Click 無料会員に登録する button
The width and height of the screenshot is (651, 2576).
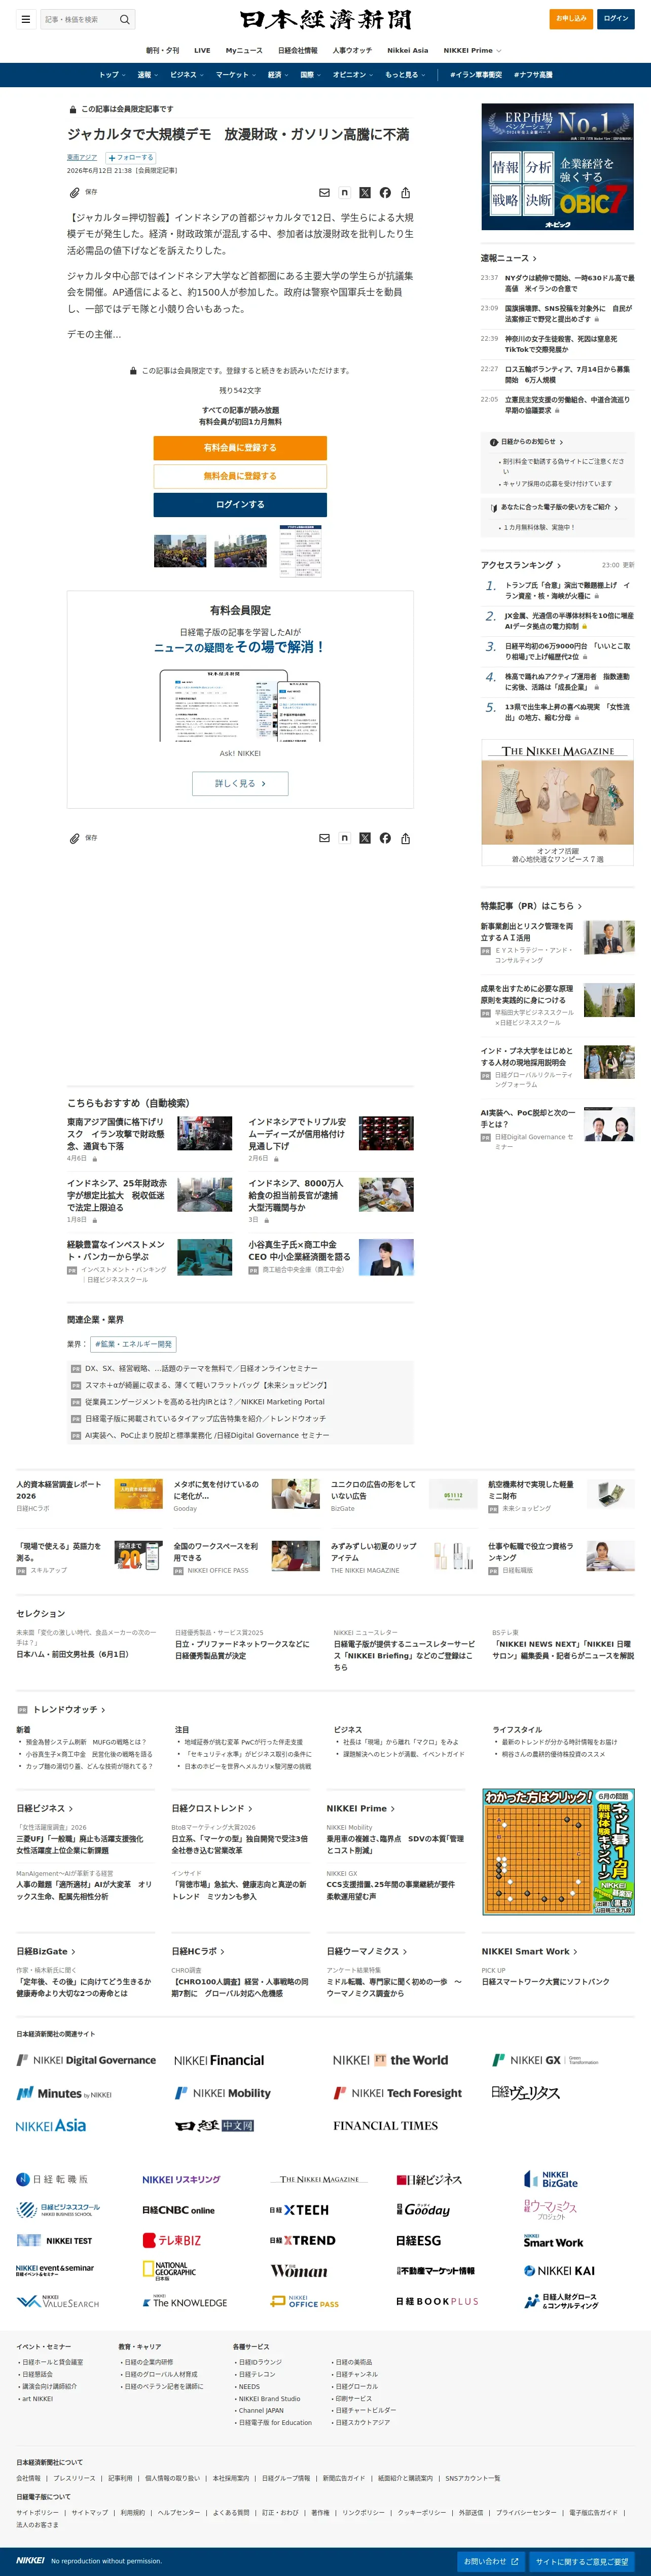pos(240,476)
